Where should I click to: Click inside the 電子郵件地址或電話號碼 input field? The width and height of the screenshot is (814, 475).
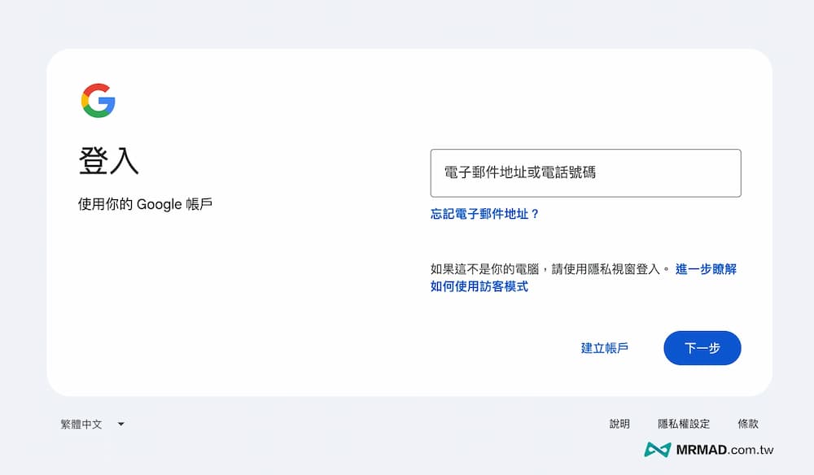[585, 173]
